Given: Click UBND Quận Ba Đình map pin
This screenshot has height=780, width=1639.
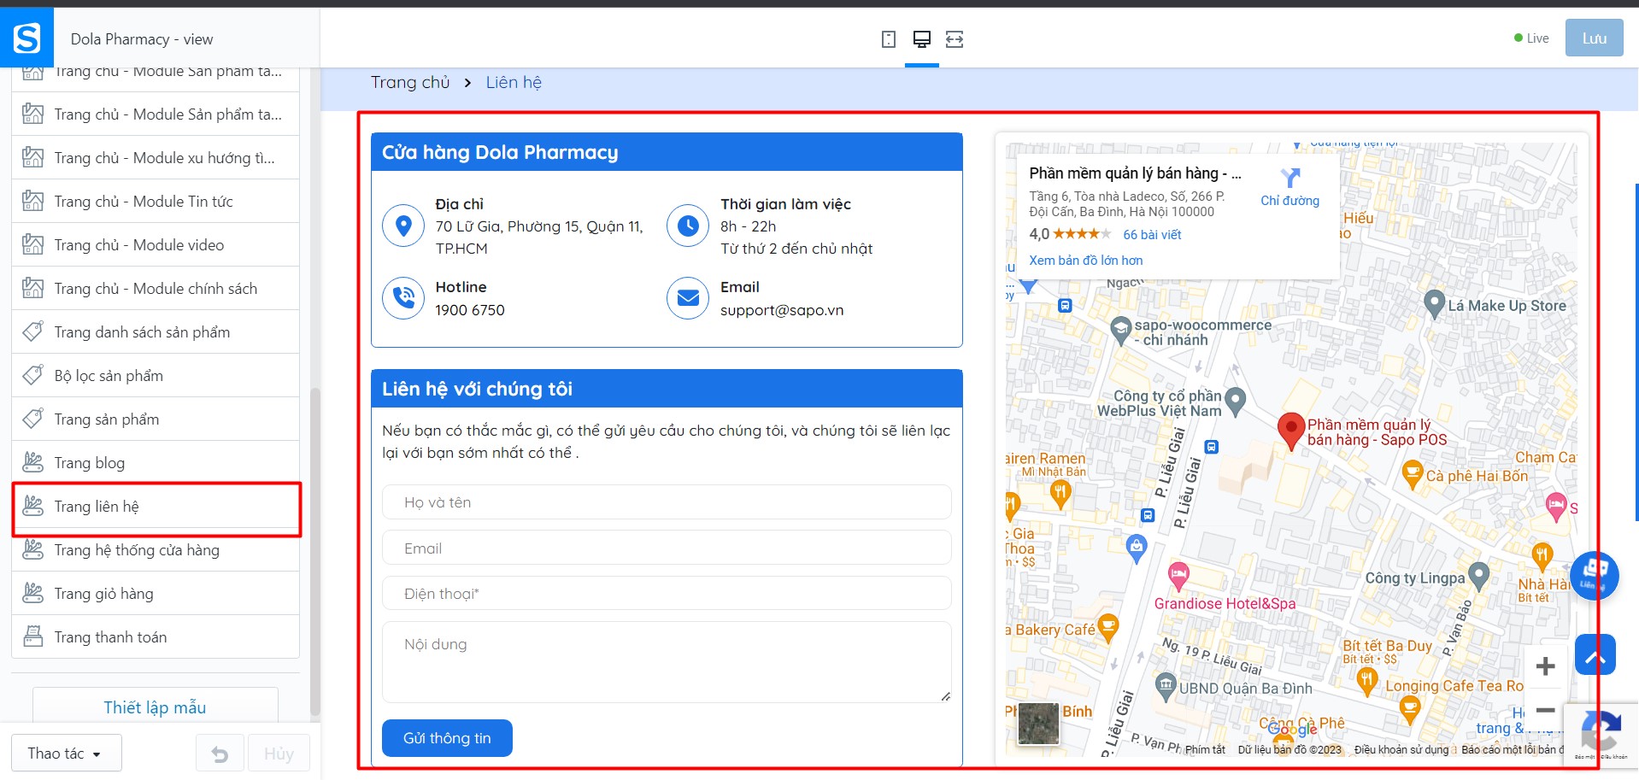Looking at the screenshot, I should 1166,685.
